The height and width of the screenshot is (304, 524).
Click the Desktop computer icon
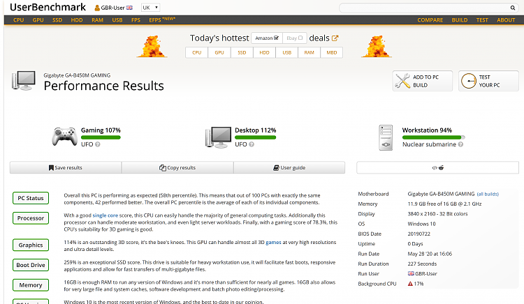point(218,137)
